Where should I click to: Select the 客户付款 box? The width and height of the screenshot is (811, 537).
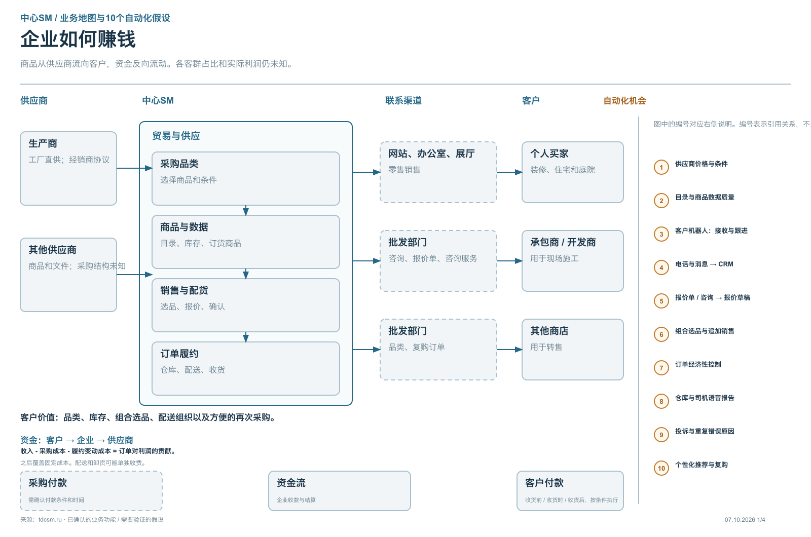(x=570, y=491)
